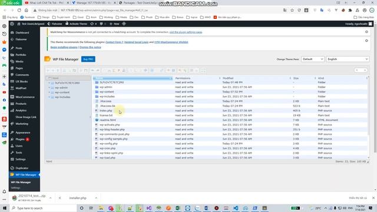Viewport: 377px width, 212px height.
Task: Open the downloaded zip file options chevron
Action: point(51,198)
